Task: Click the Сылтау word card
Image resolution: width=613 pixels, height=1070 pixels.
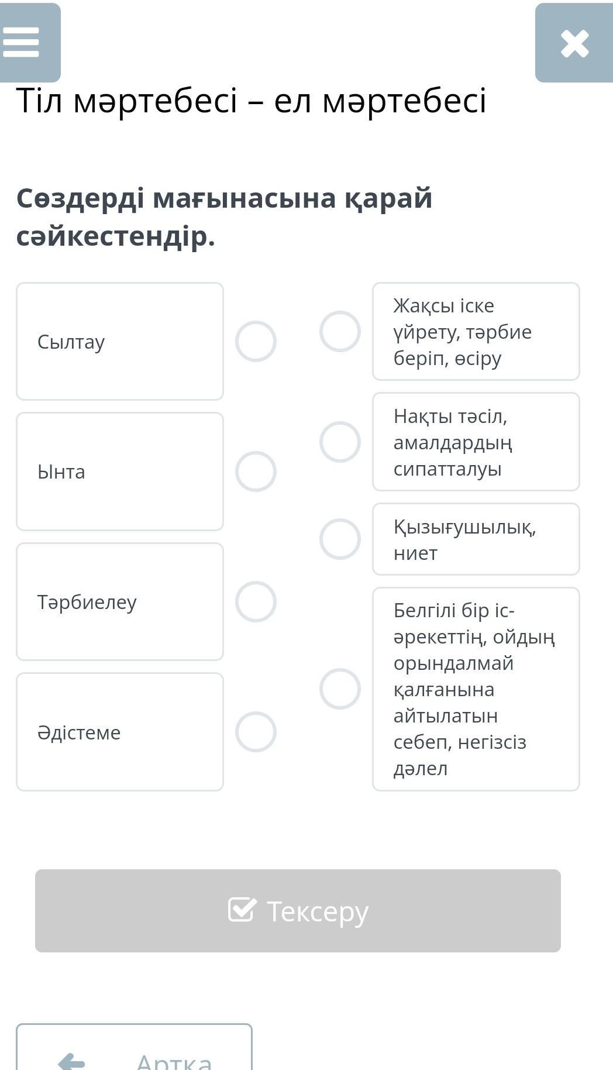Action: coord(120,342)
